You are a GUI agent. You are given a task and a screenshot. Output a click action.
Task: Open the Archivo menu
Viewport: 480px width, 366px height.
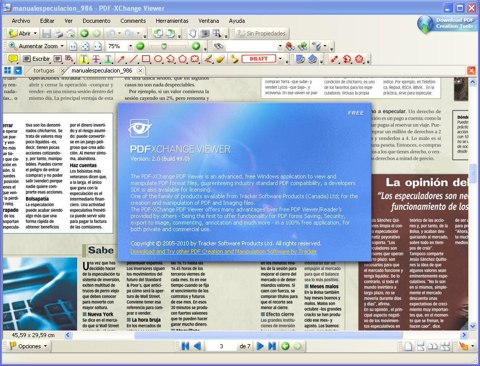click(x=21, y=21)
